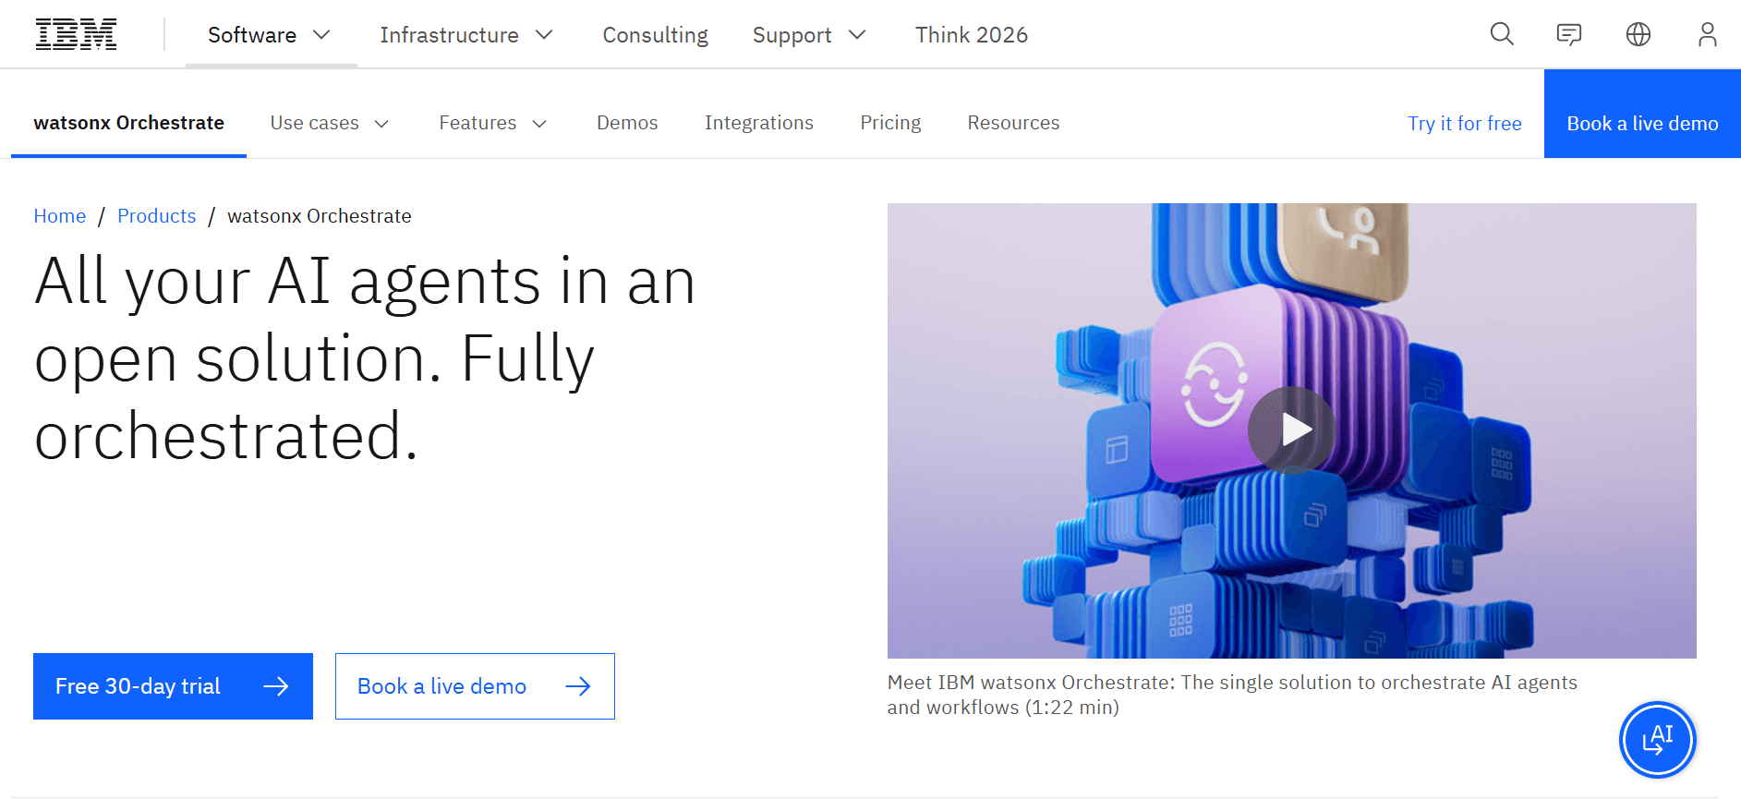The image size is (1741, 799).
Task: Expand the Support menu
Action: pos(807,34)
